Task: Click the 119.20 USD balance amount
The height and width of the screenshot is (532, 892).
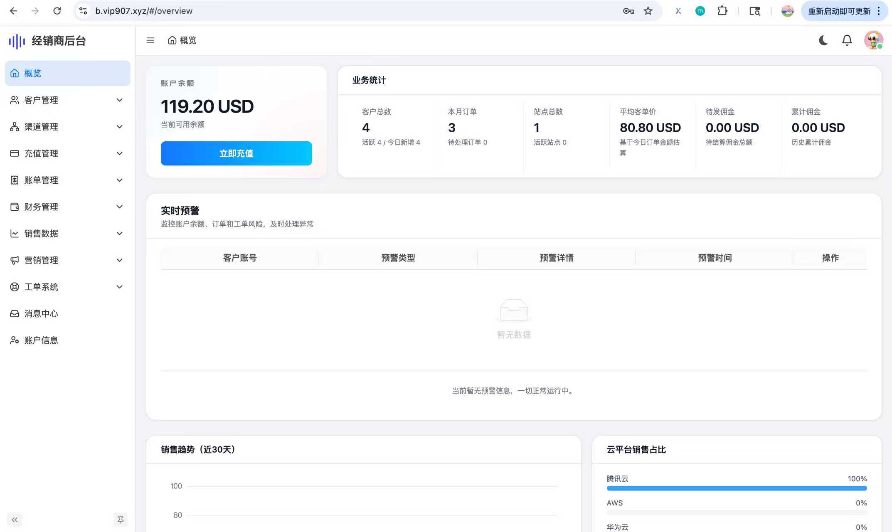Action: (207, 106)
